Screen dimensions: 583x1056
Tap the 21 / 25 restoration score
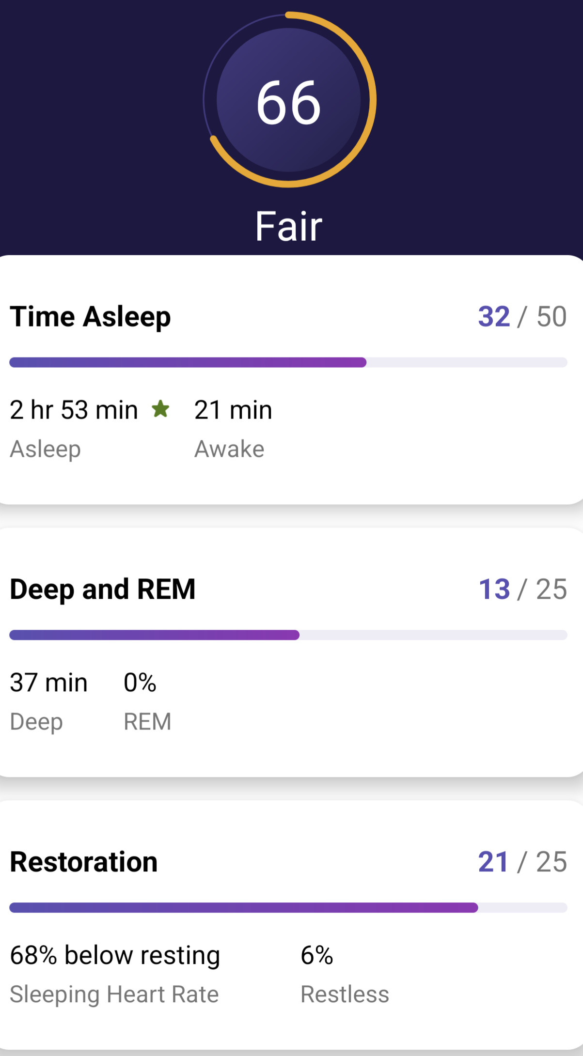(522, 862)
